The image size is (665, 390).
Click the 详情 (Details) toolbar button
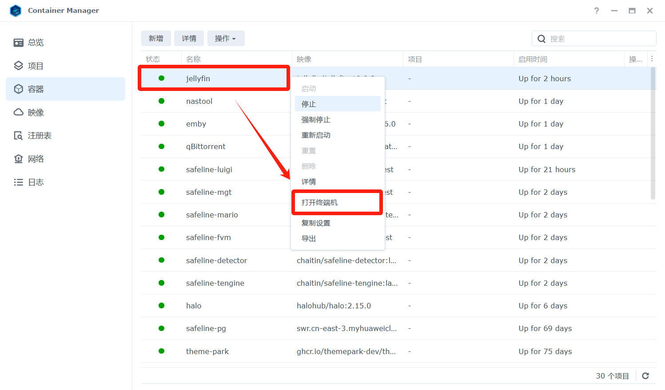coord(189,39)
